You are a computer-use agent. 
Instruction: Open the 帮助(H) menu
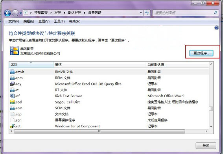75,22
